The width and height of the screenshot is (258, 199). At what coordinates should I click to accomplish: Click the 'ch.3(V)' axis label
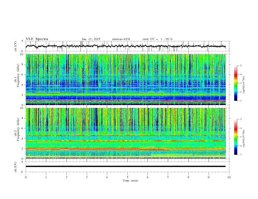[16, 167]
